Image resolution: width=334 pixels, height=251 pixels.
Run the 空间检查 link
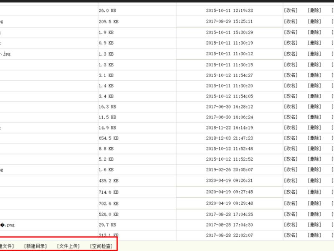click(101, 246)
